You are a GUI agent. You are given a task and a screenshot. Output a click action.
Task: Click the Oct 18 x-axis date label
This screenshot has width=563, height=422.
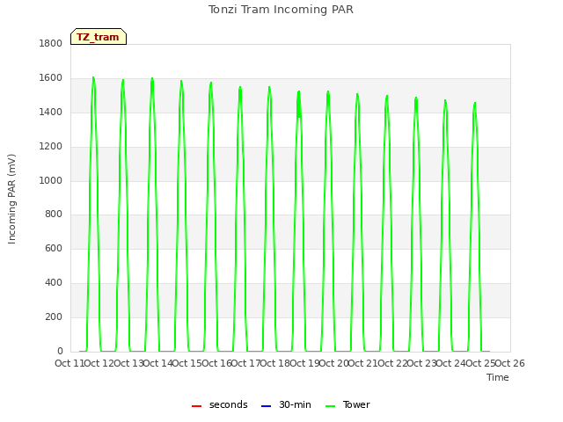click(x=275, y=363)
